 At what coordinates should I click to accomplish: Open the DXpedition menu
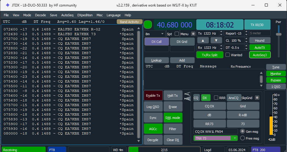tap(85, 15)
